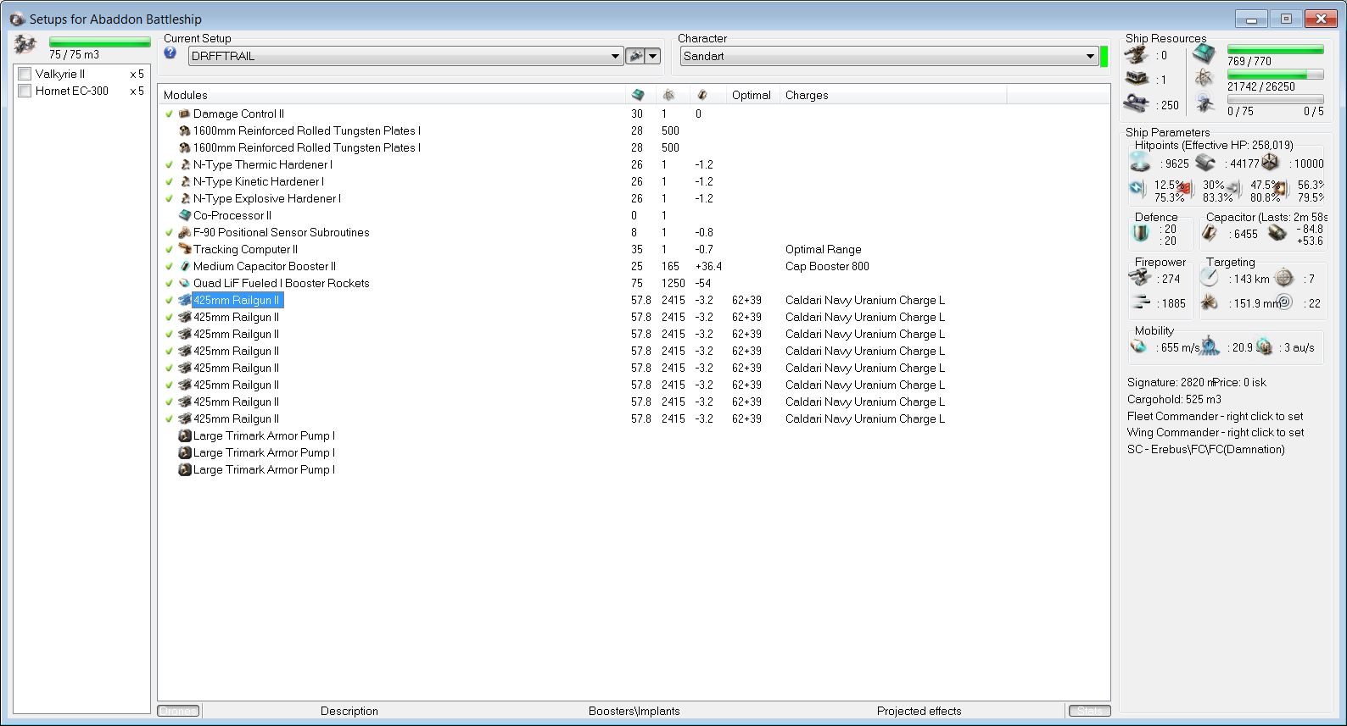The image size is (1347, 726).
Task: Click the Medium Capacitor Booster II module icon
Action: [184, 266]
